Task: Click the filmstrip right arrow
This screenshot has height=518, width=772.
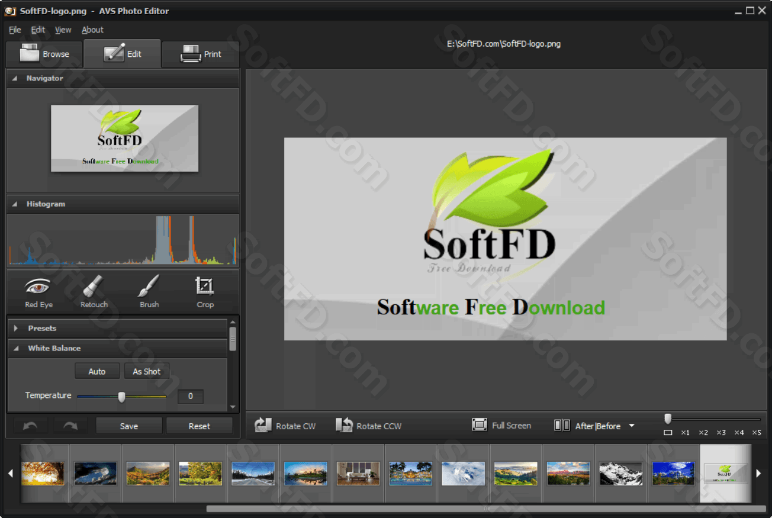Action: (x=759, y=473)
